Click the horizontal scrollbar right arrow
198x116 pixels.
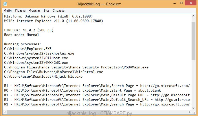189,112
